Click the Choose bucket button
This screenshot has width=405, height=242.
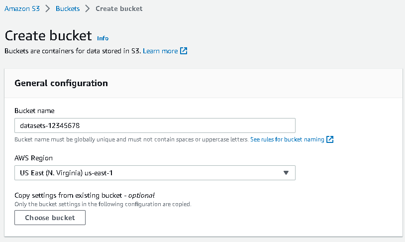[x=50, y=218]
